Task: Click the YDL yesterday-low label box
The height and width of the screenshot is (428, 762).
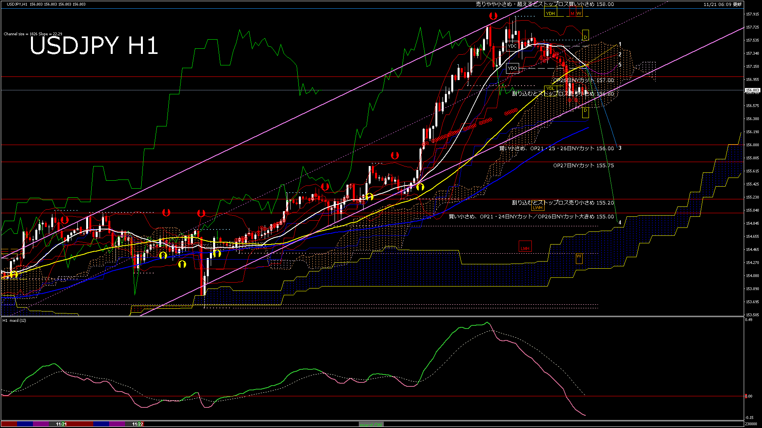Action: click(550, 88)
